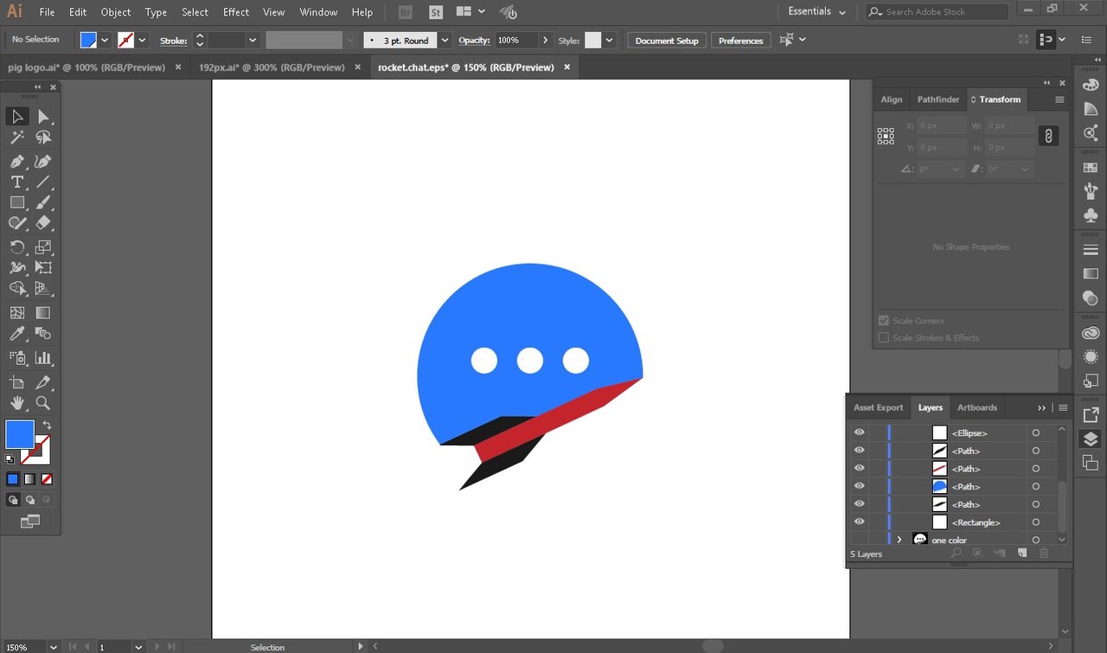Hide the Ellipse layer item
The image size is (1107, 653).
coord(859,432)
